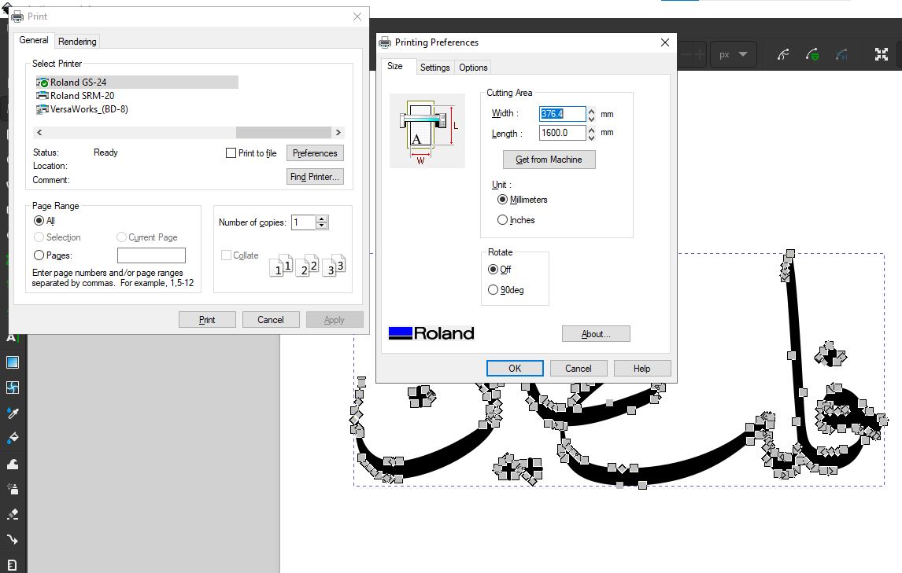Click the Length input field
Viewport: 902px width, 573px height.
coord(562,133)
